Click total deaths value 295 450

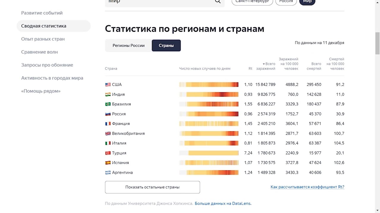(314, 85)
